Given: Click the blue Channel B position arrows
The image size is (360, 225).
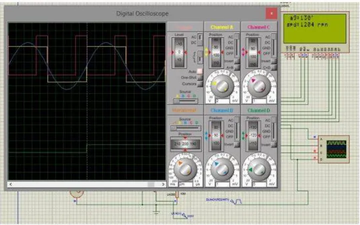Looking at the screenshot, I should (206, 135).
